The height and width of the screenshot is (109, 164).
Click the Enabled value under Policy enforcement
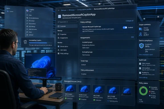click(84, 74)
